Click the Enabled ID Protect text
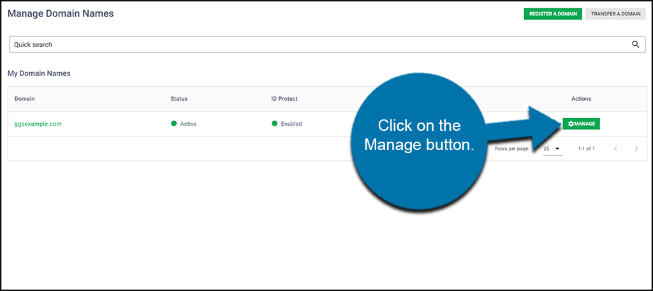The width and height of the screenshot is (653, 291). (291, 124)
